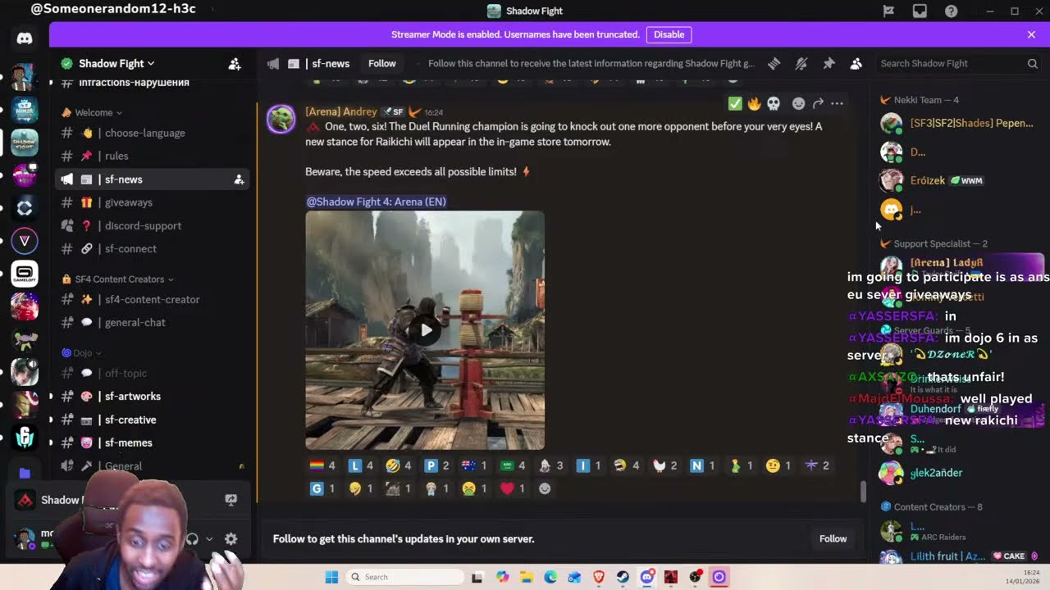Screen dimensions: 1050x590
Task: Open the Threads icon in channel header
Action: click(x=774, y=63)
